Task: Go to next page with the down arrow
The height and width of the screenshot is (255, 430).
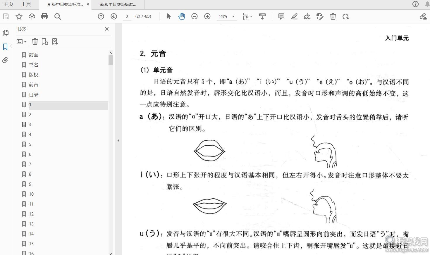Action: [114, 16]
